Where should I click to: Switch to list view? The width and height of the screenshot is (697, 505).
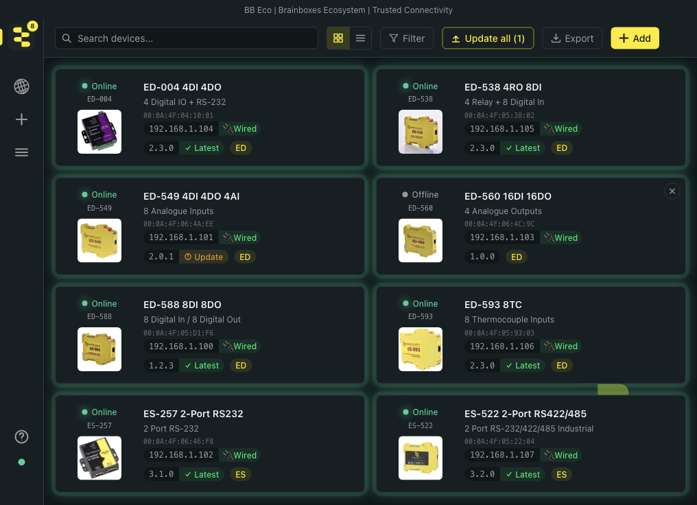point(360,38)
